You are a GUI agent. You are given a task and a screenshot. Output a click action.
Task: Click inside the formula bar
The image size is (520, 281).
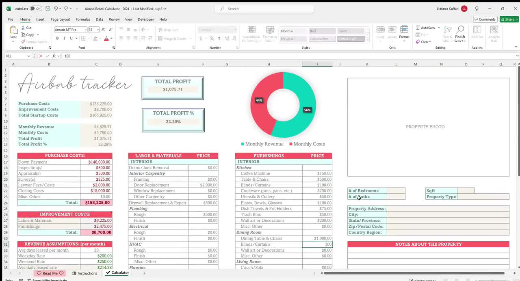click(x=162, y=56)
